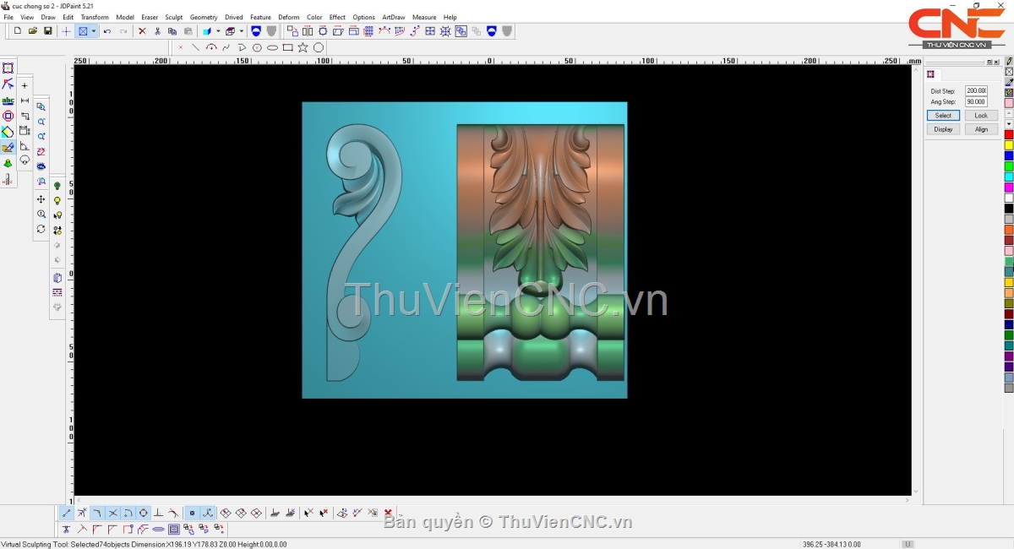The width and height of the screenshot is (1014, 549).
Task: Toggle the circle center snap button
Action: pyautogui.click(x=143, y=513)
